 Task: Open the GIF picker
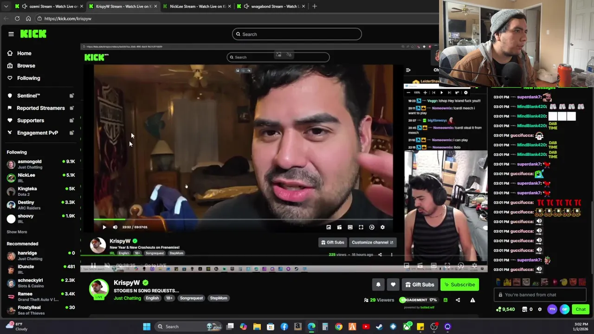[565, 309]
